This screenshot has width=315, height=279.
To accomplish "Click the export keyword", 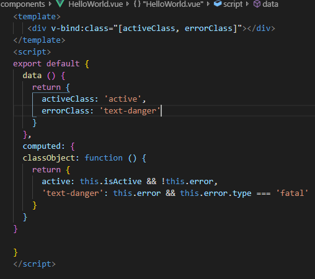I will pyautogui.click(x=27, y=64).
